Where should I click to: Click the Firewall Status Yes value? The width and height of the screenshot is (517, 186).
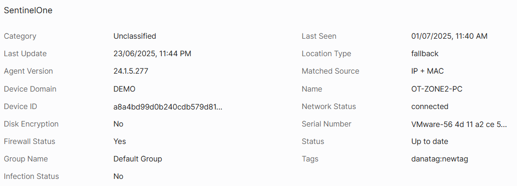coord(120,142)
